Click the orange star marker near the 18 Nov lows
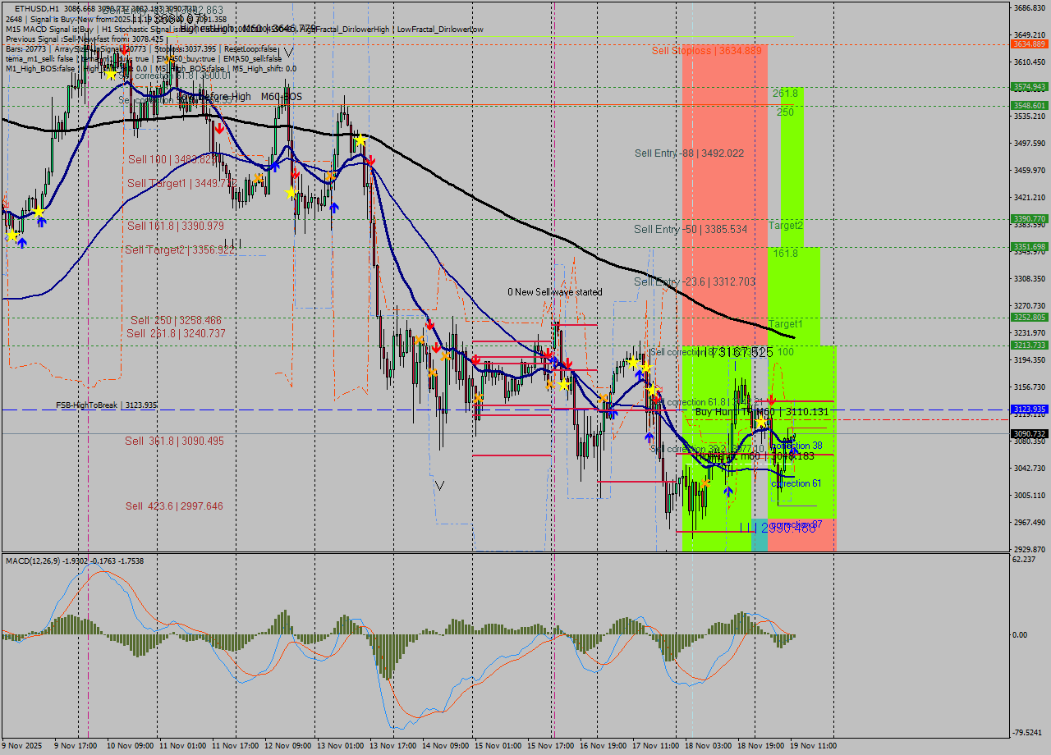The height and width of the screenshot is (755, 1051). pyautogui.click(x=706, y=483)
